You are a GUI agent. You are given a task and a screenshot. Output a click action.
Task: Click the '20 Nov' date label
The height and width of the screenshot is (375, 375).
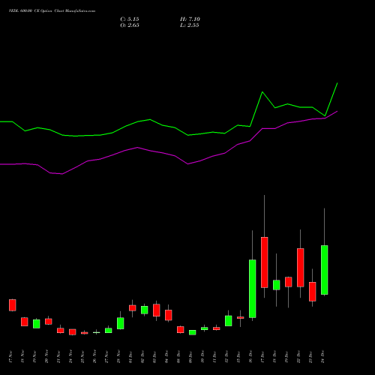click(x=46, y=357)
